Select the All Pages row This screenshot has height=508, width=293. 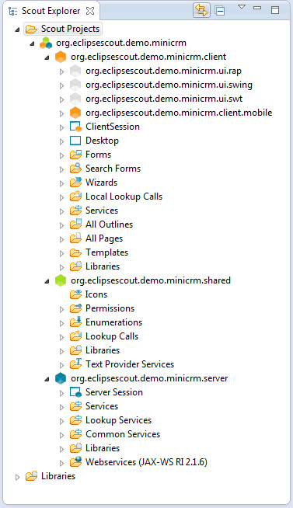104,238
